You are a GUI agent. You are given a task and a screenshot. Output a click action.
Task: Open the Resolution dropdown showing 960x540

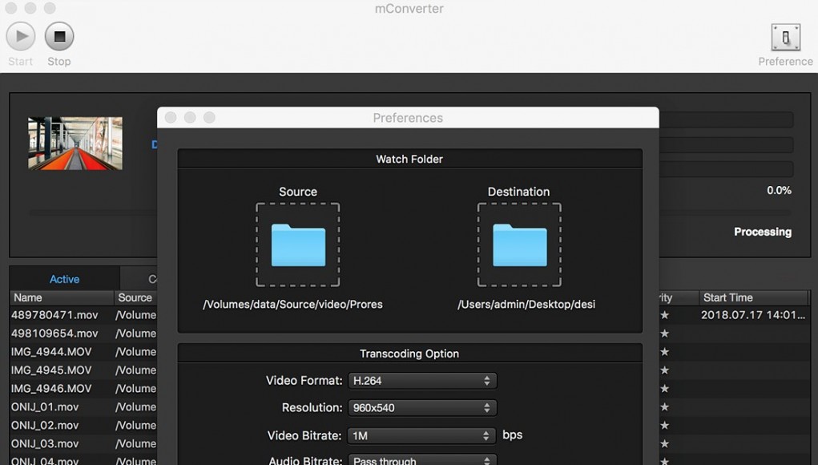(x=422, y=407)
